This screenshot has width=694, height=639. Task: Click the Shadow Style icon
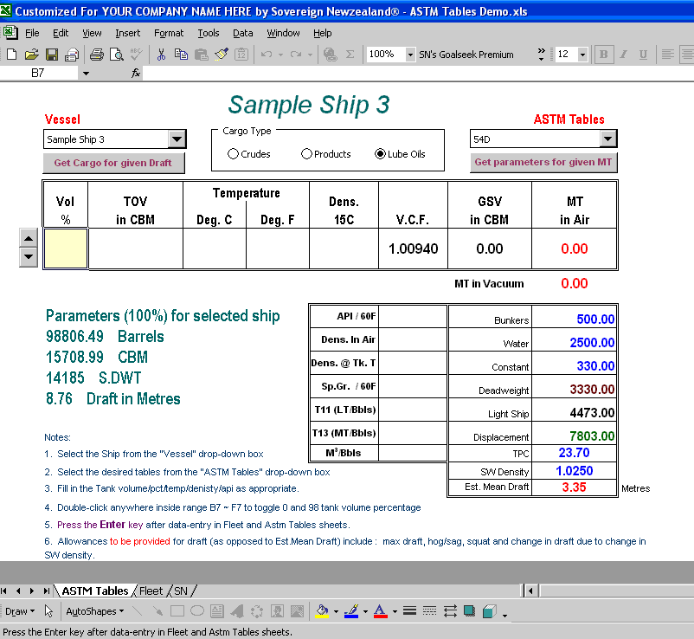click(x=469, y=611)
